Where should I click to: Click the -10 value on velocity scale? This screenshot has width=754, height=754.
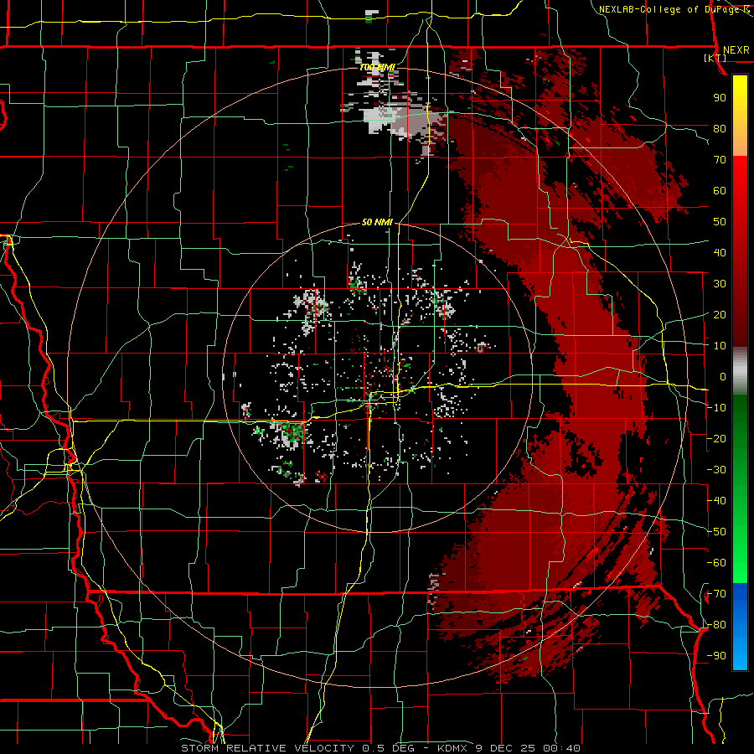click(716, 408)
